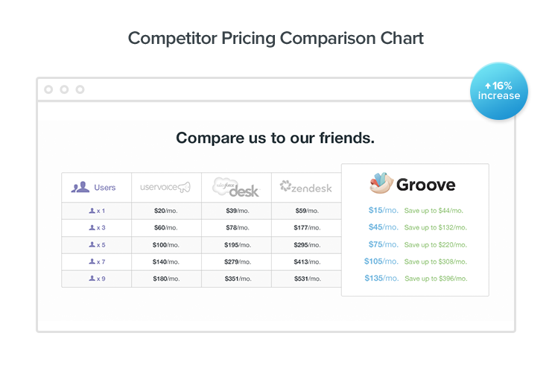Click Desk $195/mo. cell
Image resolution: width=552 pixels, height=368 pixels.
pos(236,245)
